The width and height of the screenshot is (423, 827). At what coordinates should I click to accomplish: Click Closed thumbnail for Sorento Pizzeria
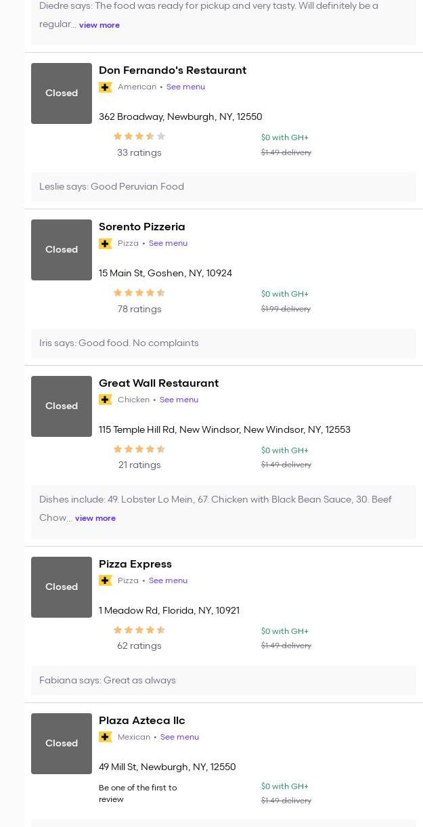[62, 250]
